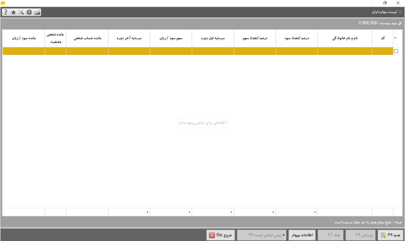
Task: Select the highlighted yellow empty row
Action: [198, 51]
